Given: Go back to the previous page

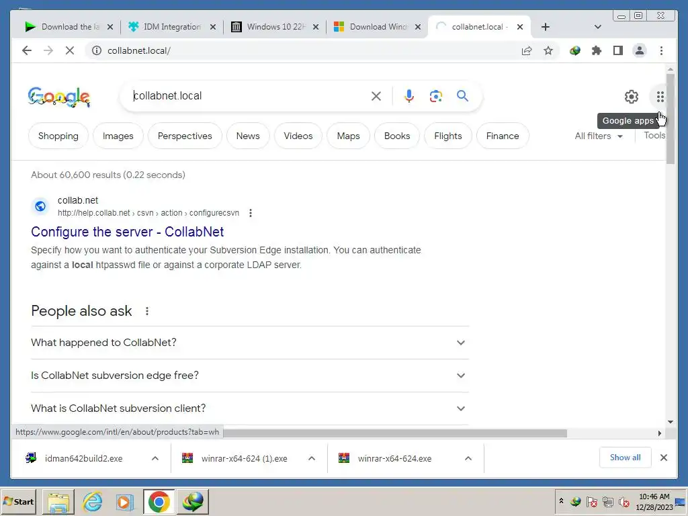Looking at the screenshot, I should (27, 50).
